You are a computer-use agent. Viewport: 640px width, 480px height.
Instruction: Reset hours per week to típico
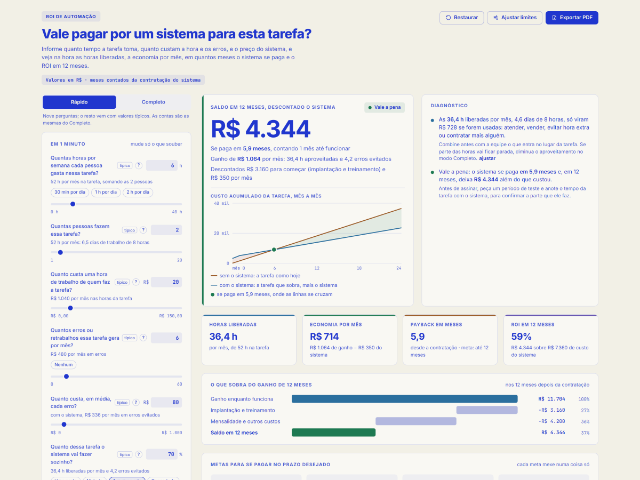125,165
